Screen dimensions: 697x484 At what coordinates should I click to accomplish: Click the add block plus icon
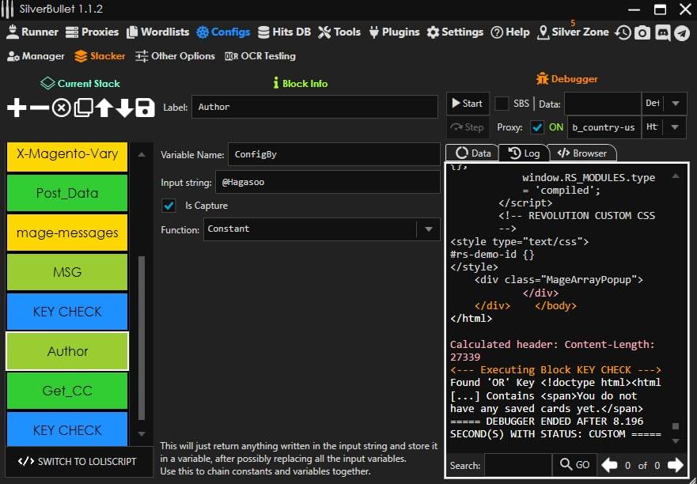coord(17,108)
